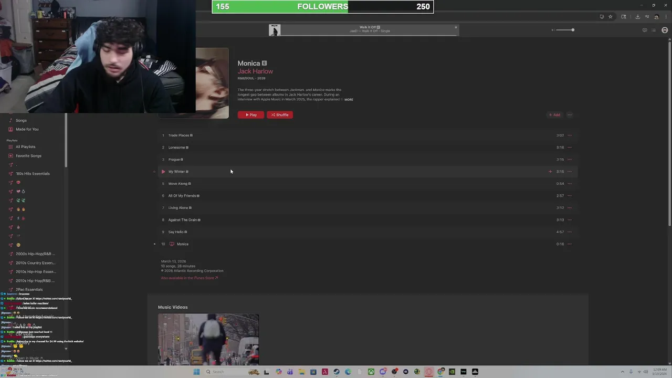Select the Move Along track row
This screenshot has height=378, width=672.
pyautogui.click(x=366, y=184)
